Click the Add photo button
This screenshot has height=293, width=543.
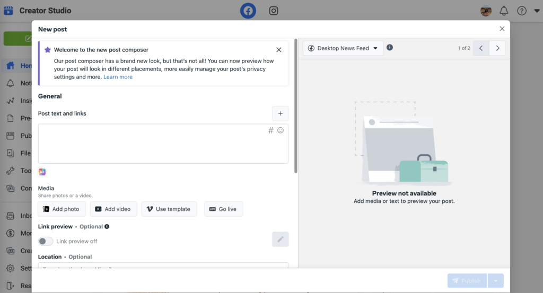pyautogui.click(x=62, y=209)
